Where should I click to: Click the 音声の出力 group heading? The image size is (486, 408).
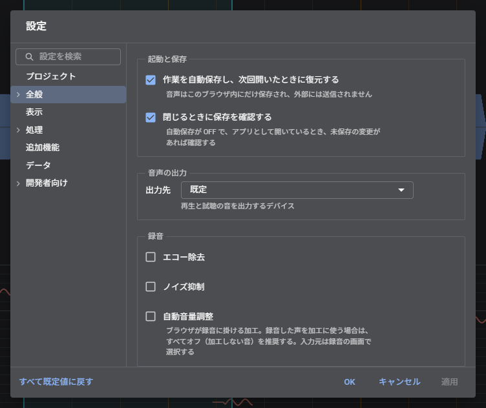(x=167, y=173)
